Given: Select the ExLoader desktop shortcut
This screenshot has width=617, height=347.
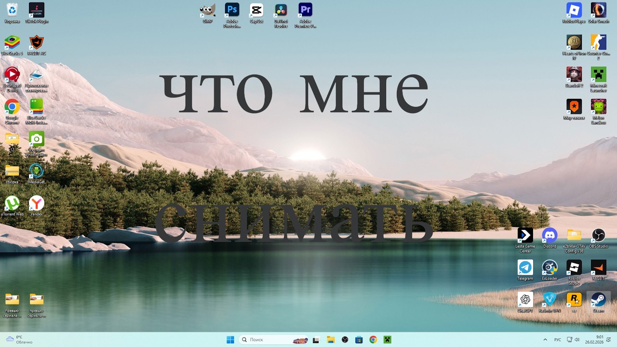Looking at the screenshot, I should tap(550, 270).
